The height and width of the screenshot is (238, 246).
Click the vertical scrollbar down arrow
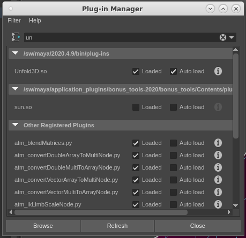[x=236, y=206]
